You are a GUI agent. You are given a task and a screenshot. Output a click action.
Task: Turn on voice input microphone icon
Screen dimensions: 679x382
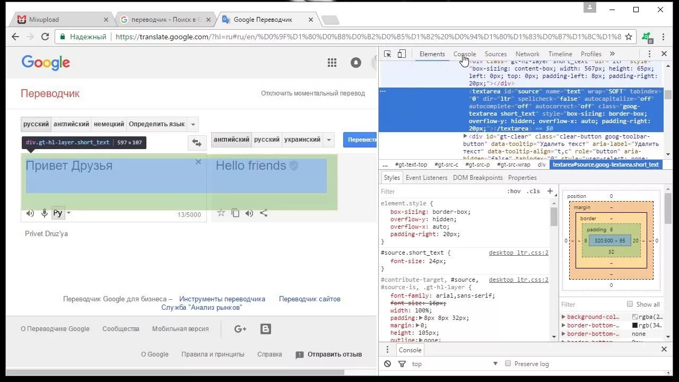coord(45,213)
